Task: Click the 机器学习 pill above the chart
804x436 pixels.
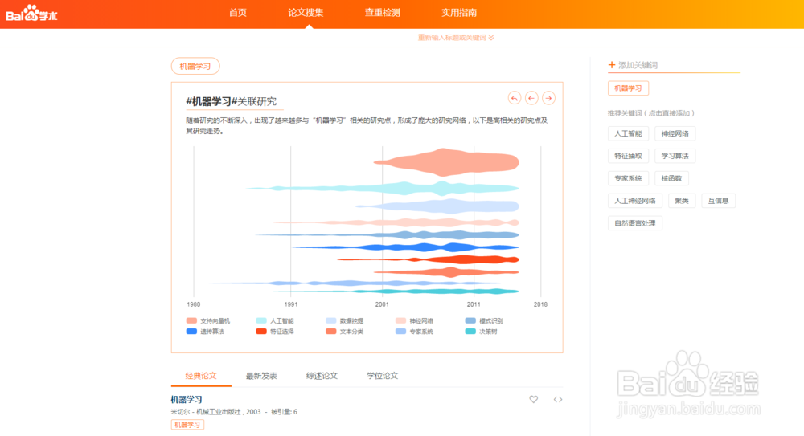Action: click(x=195, y=66)
